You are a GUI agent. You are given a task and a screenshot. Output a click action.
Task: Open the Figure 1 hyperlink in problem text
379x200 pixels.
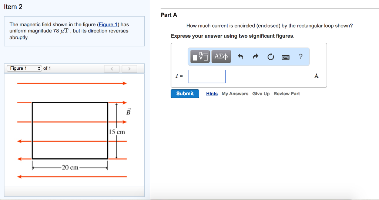pyautogui.click(x=108, y=25)
